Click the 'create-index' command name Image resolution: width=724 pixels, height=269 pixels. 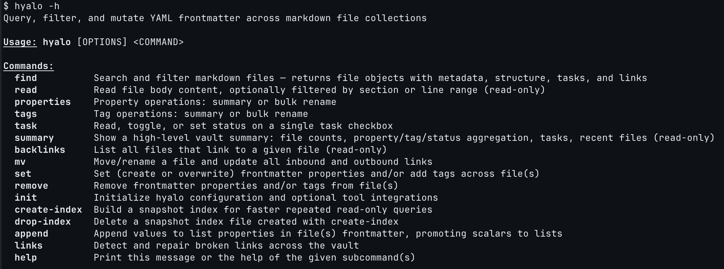[x=48, y=210]
